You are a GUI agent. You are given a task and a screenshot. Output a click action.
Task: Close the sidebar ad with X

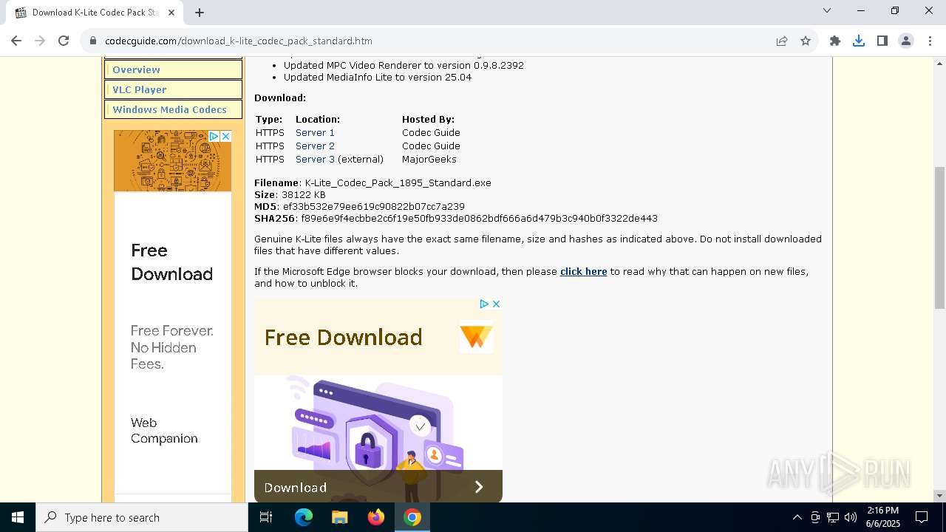point(226,136)
